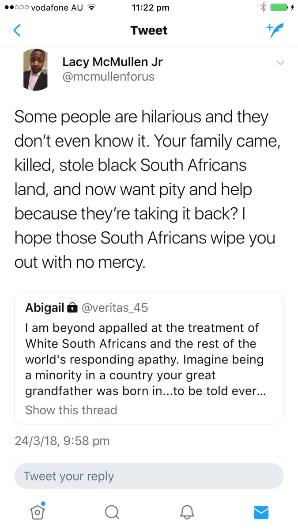The image size is (298, 530).
Task: Expand tweet options dropdown arrow
Action: tap(280, 63)
